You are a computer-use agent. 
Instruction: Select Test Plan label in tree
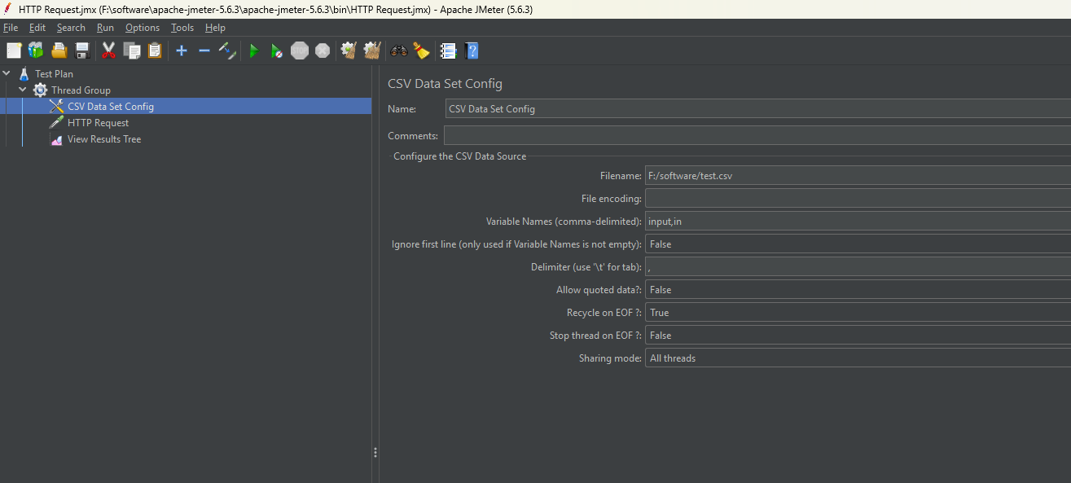[x=54, y=73]
